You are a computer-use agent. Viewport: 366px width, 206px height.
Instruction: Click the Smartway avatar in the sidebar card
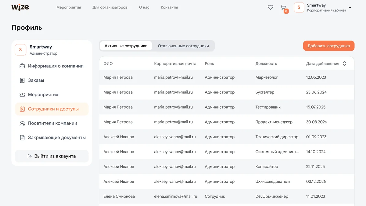pyautogui.click(x=20, y=50)
